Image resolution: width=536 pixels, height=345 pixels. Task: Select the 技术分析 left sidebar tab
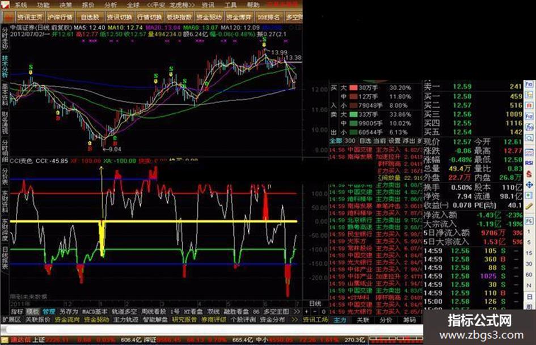point(5,67)
